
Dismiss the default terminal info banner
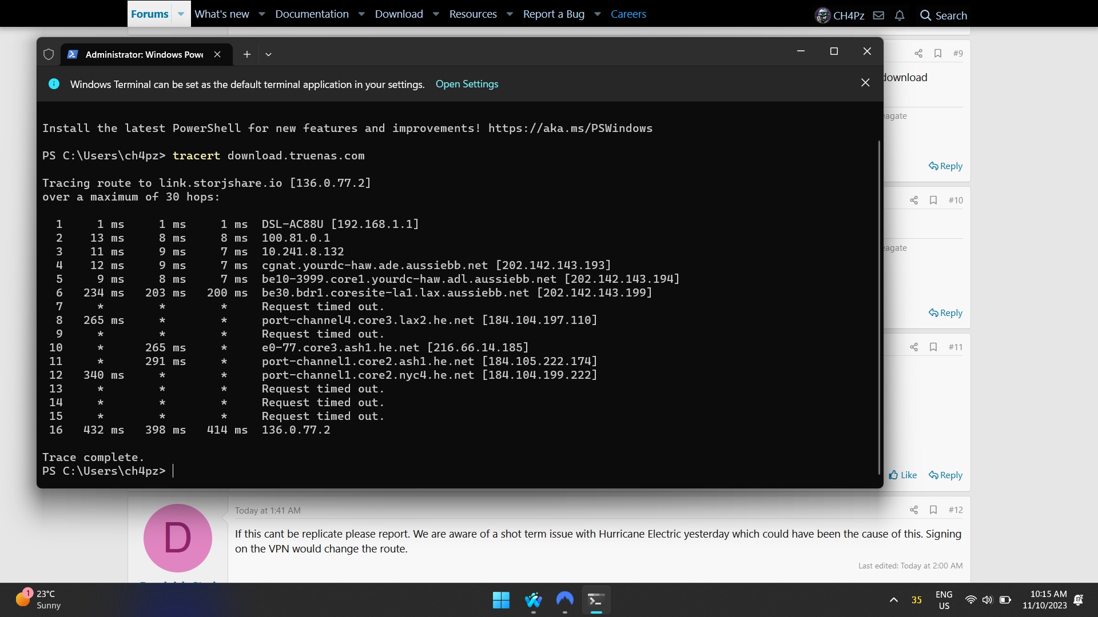tap(865, 83)
